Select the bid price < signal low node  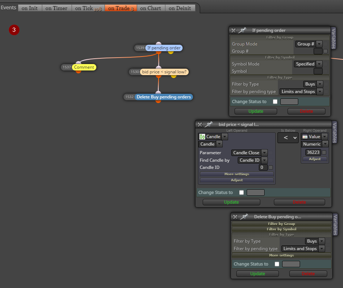164,72
